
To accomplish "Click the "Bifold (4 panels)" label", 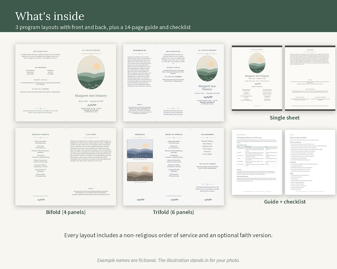I will point(66,212).
